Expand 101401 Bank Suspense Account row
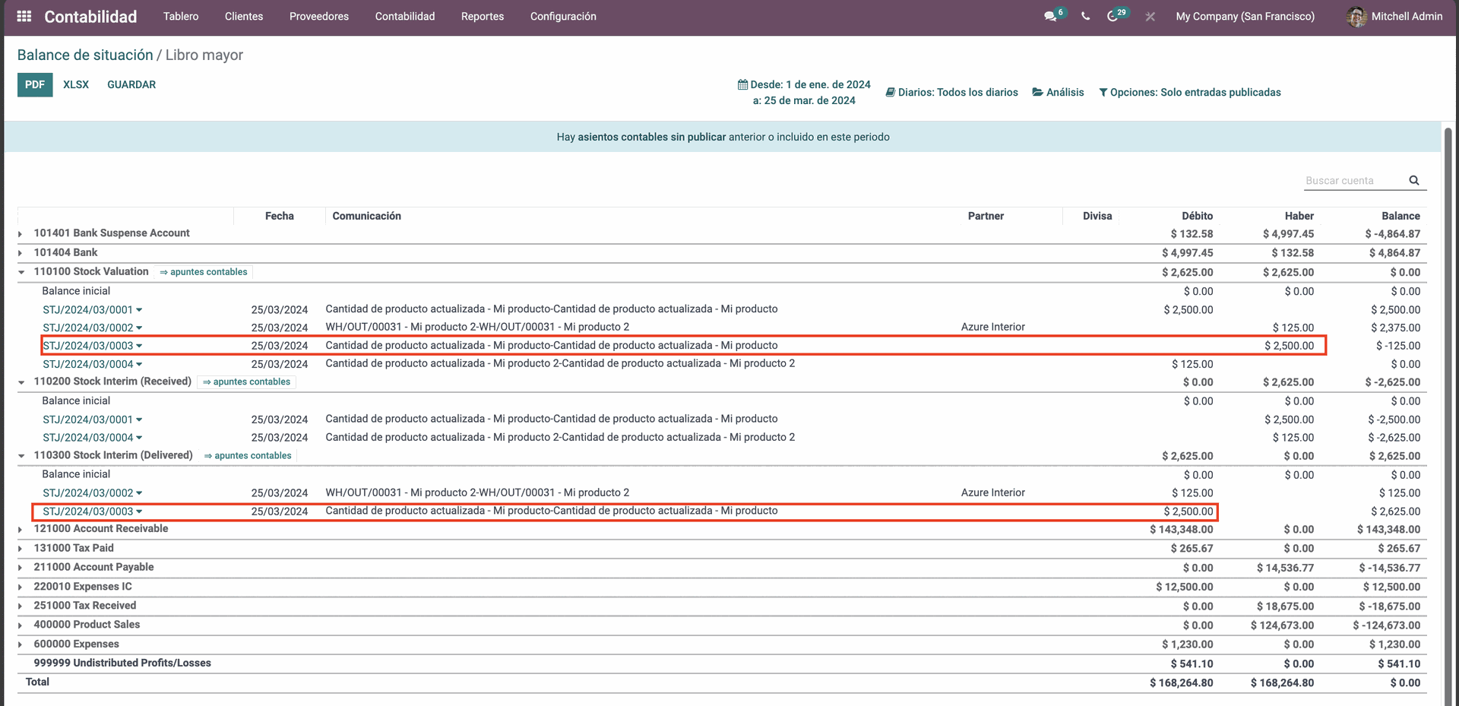1459x706 pixels. click(x=21, y=233)
